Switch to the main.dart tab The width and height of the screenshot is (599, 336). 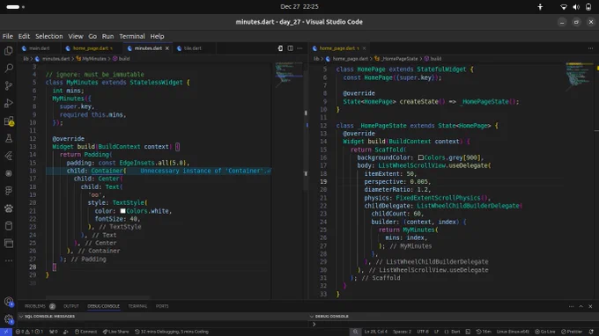[40, 48]
